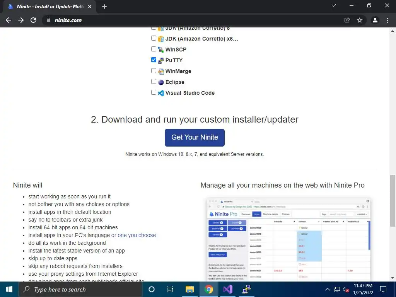This screenshot has width=396, height=297.
Task: Enable the WinSCP checkbox
Action: pyautogui.click(x=154, y=49)
